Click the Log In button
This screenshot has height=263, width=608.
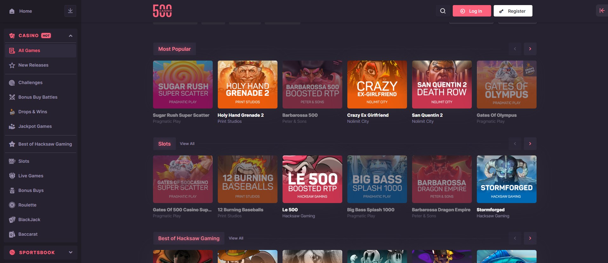coord(472,11)
